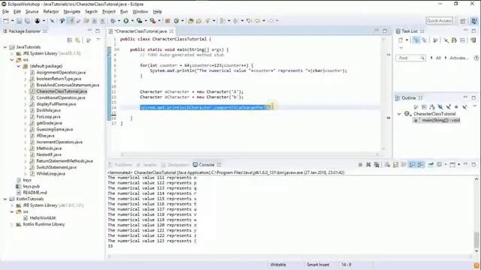Toggle Hide Fields in Outline toolbar

[x=440, y=106]
